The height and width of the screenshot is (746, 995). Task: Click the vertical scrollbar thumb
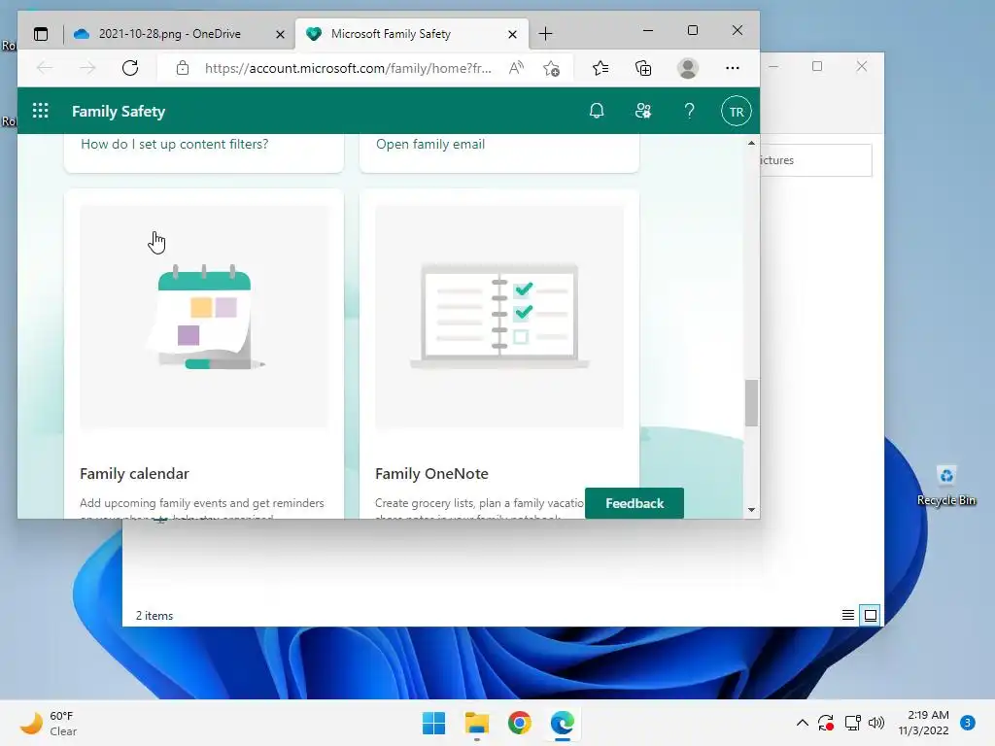(x=751, y=403)
